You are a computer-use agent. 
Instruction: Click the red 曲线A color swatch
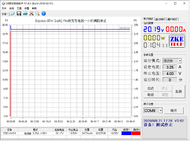click(x=136, y=133)
